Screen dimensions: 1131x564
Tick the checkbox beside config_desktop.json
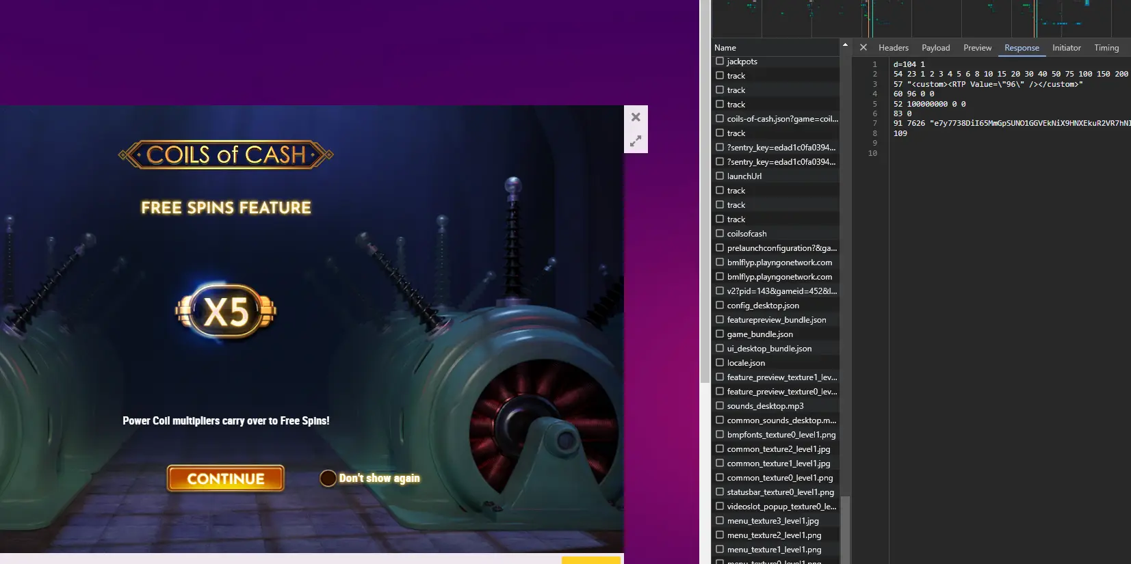(720, 305)
